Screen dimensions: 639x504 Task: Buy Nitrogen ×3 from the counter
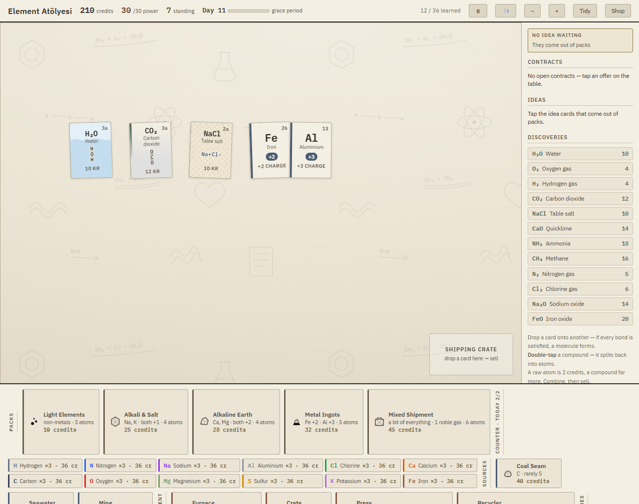(120, 466)
